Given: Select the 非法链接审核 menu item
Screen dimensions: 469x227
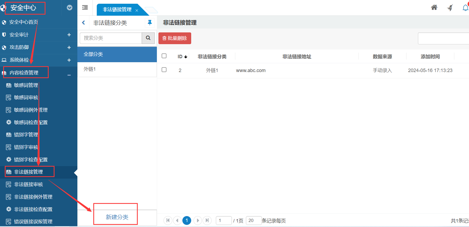Looking at the screenshot, I should (28, 184).
